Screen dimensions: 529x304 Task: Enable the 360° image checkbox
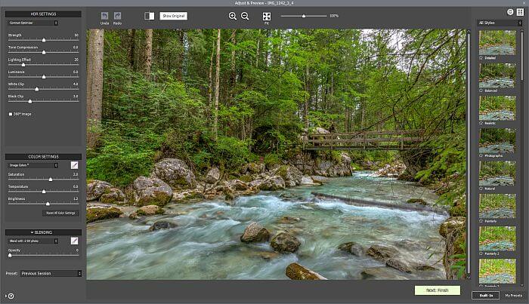(11, 114)
